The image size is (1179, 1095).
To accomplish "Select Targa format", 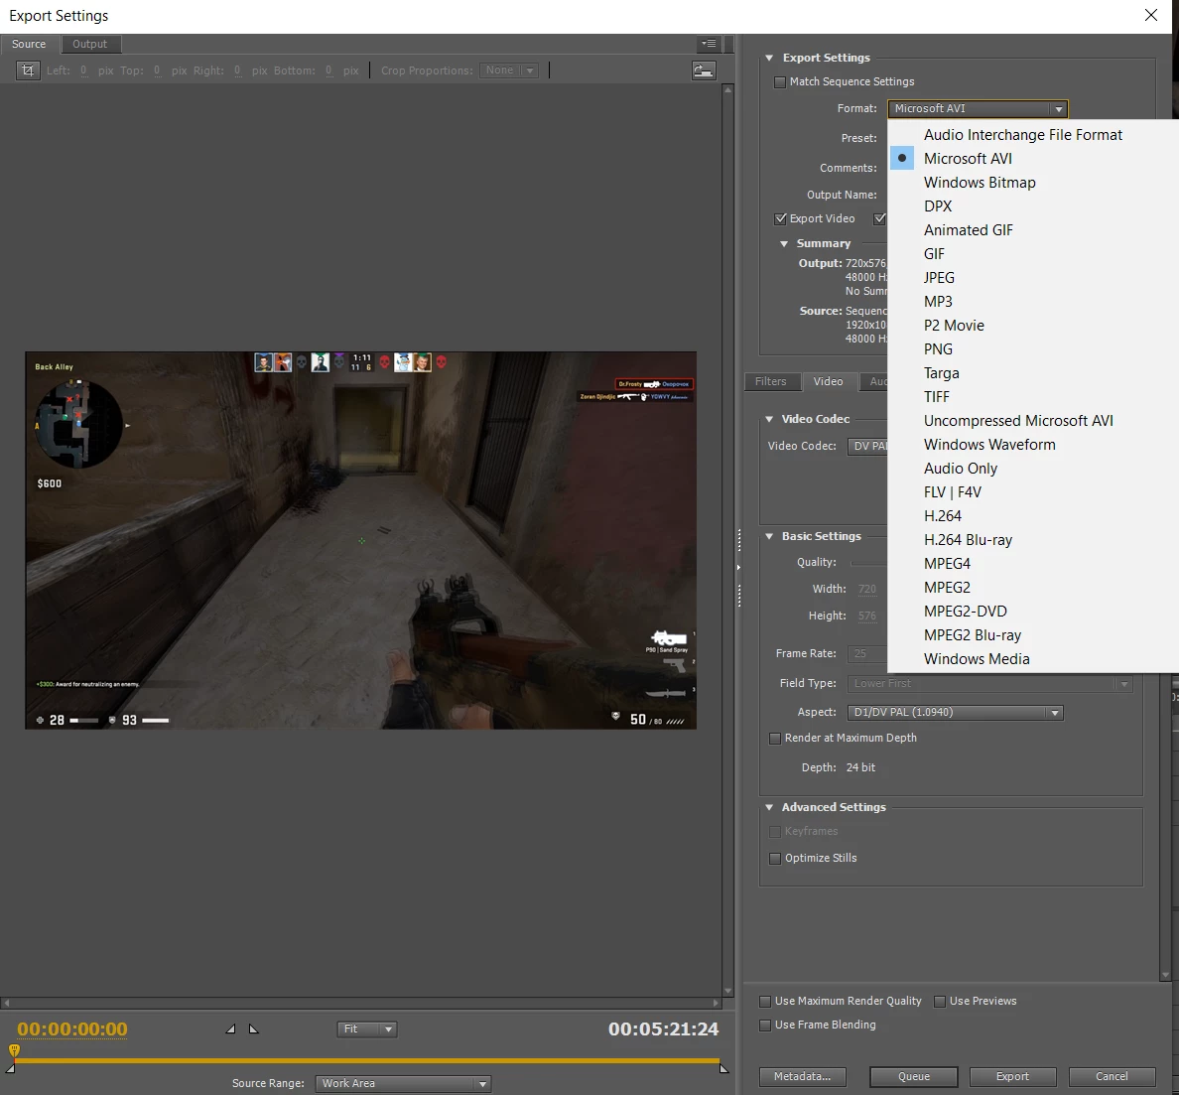I will pyautogui.click(x=941, y=373).
